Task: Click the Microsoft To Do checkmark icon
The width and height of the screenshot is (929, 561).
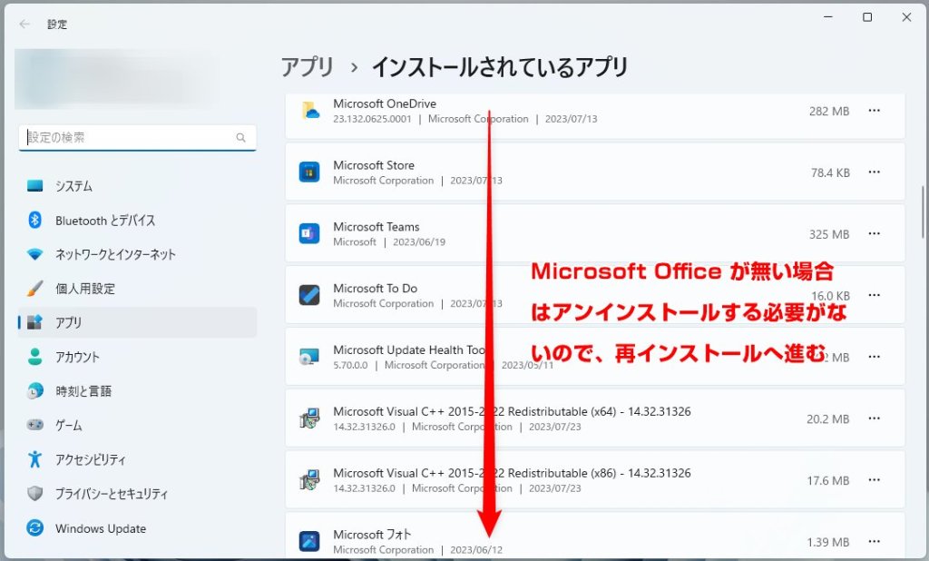Action: point(309,295)
